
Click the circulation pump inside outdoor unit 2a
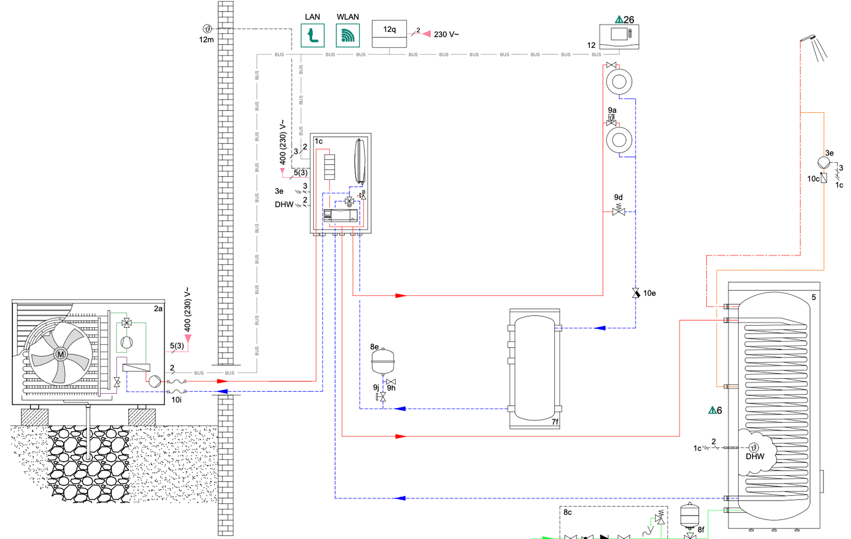click(x=155, y=381)
